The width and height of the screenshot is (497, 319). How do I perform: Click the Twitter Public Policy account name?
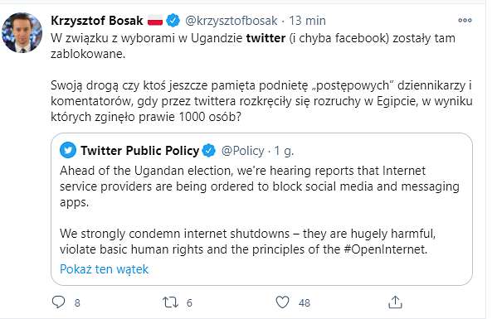(139, 151)
